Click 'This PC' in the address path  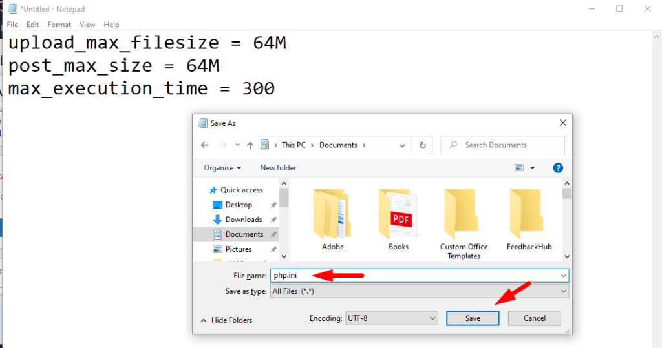[294, 145]
